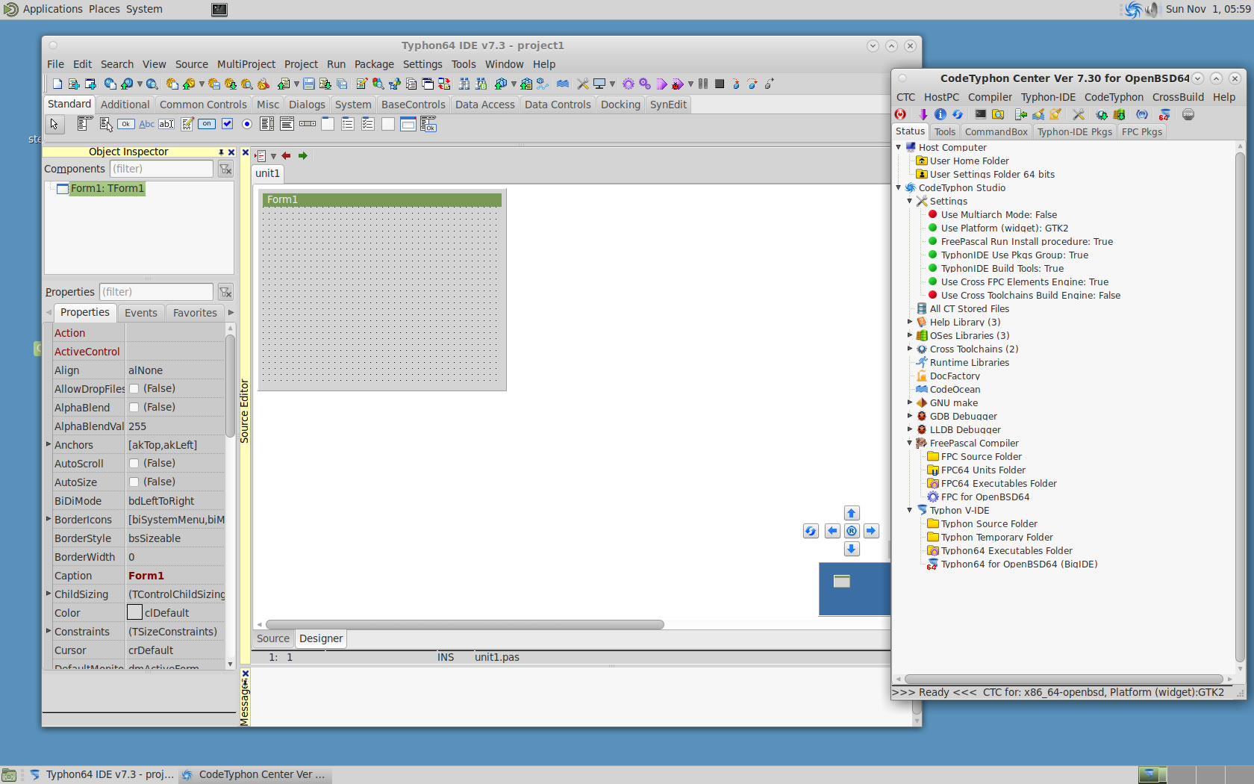Screen dimensions: 1254x784
Task: Select the TMainMenu palette component
Action: point(84,124)
